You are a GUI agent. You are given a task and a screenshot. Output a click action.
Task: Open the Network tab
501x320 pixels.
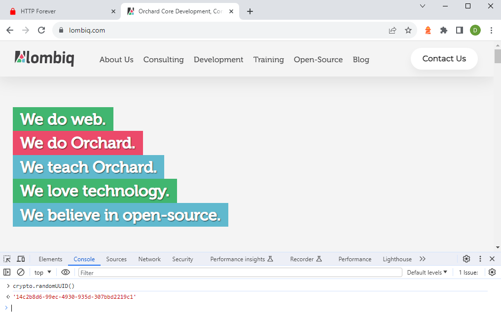tap(149, 259)
